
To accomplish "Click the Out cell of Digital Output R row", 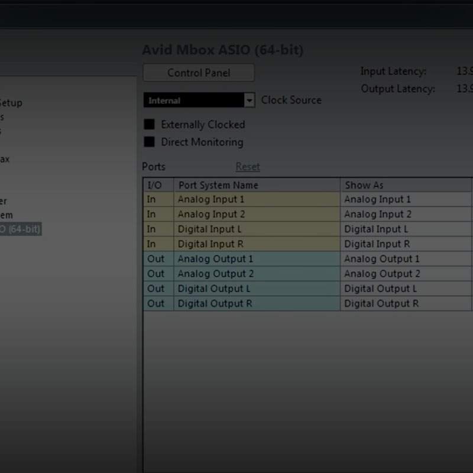I will [x=158, y=303].
